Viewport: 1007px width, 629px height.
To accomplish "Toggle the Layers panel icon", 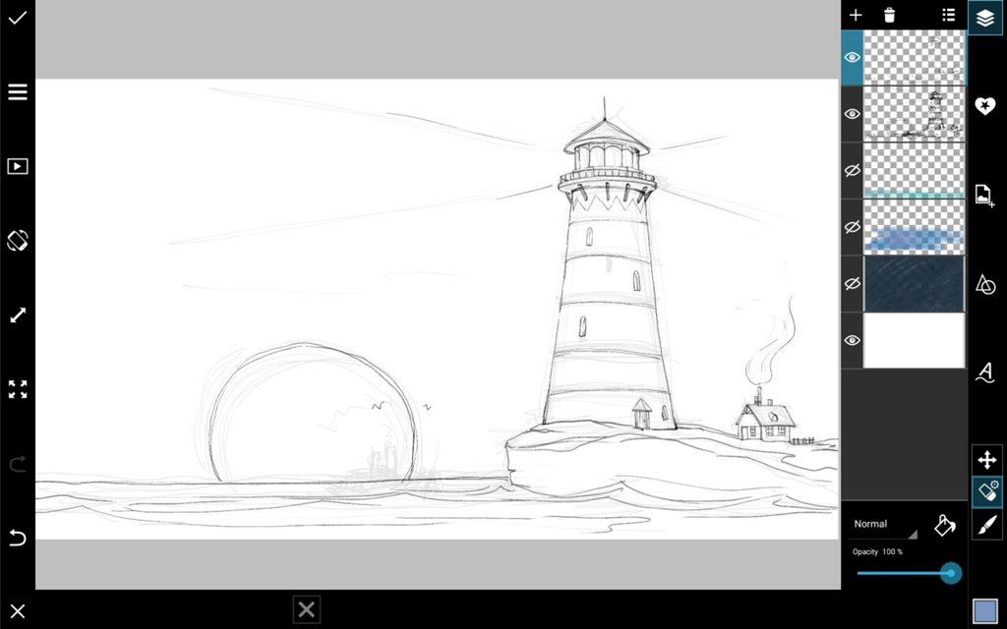I will coord(985,18).
